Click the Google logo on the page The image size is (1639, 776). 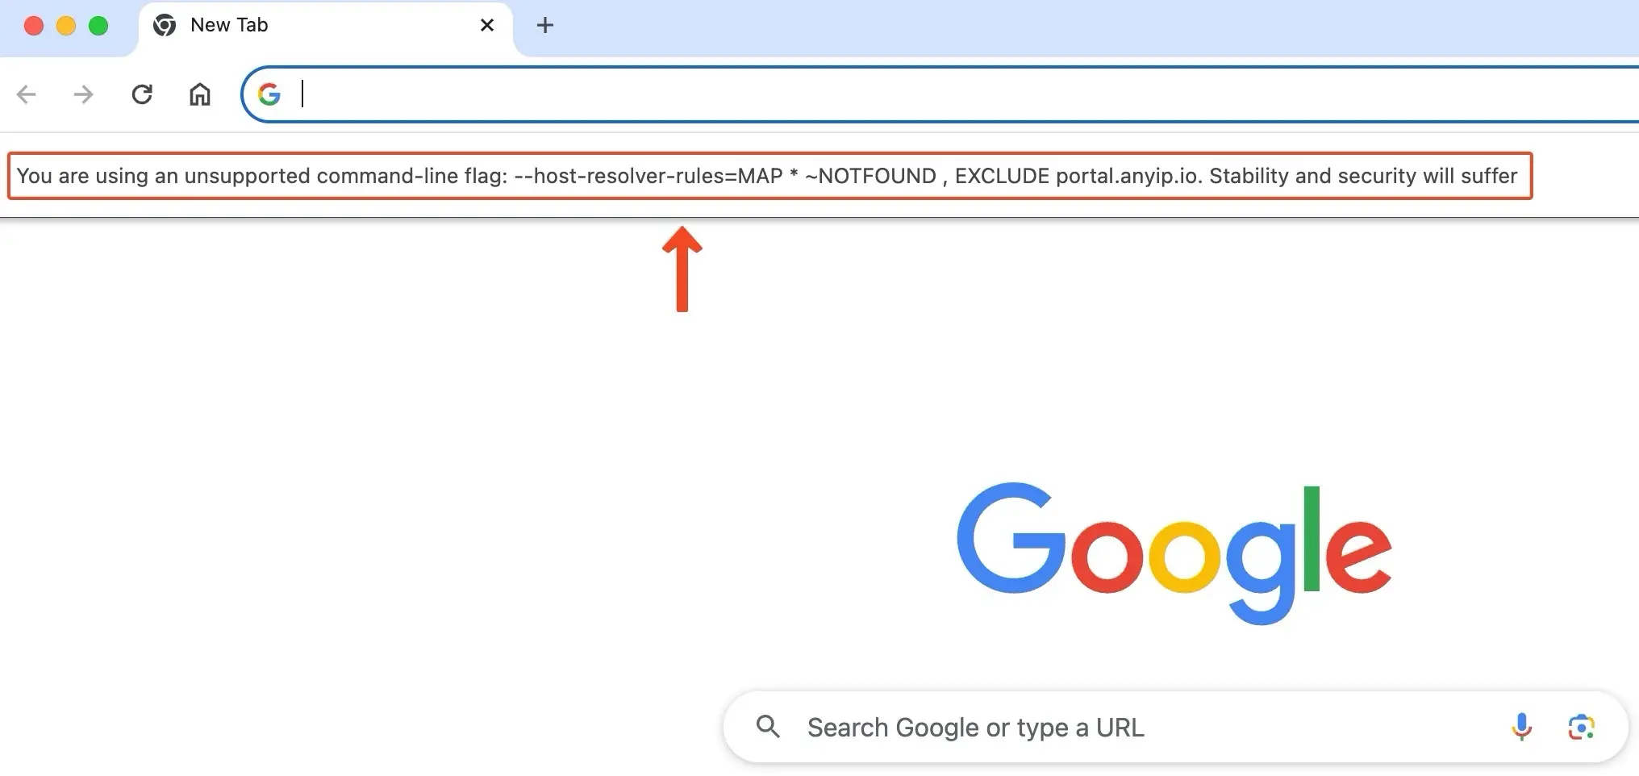[x=1172, y=549]
